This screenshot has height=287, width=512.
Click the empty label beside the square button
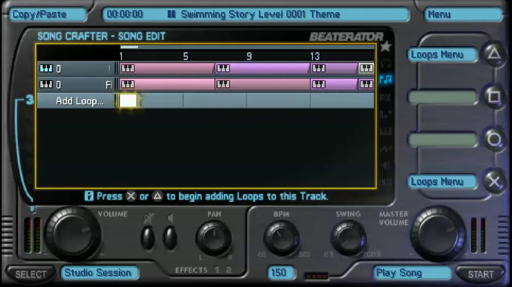[443, 98]
